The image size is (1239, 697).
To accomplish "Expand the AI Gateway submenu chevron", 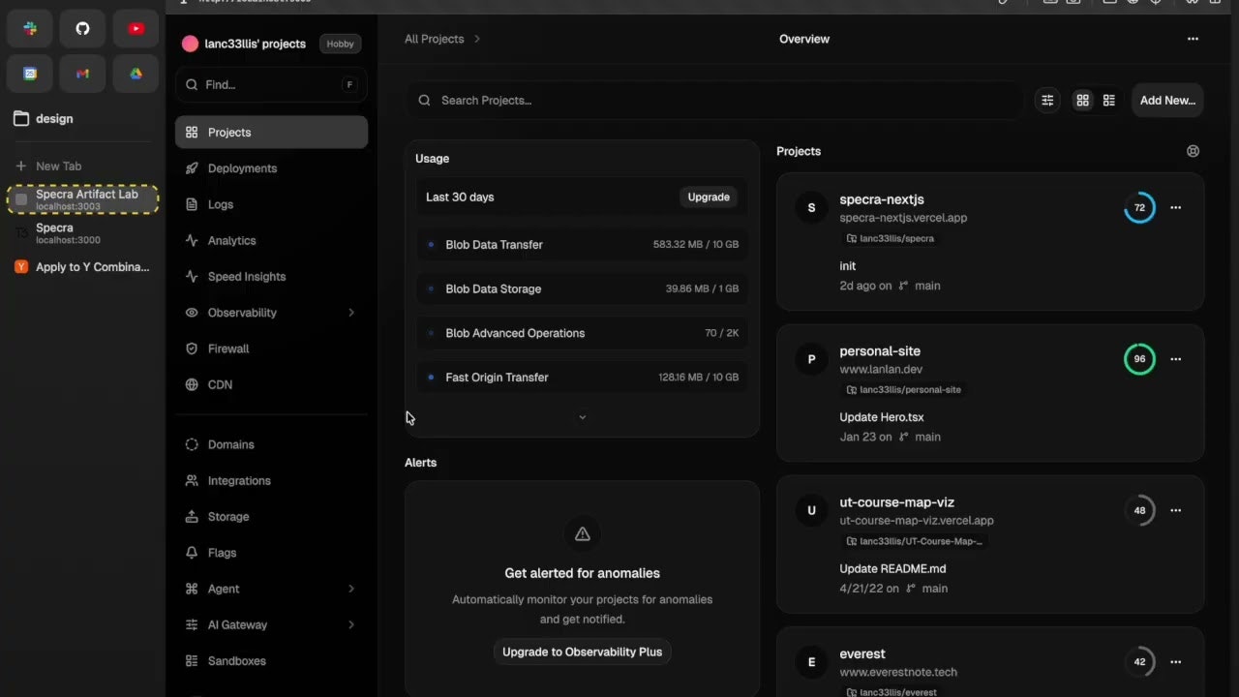I will 351,625.
